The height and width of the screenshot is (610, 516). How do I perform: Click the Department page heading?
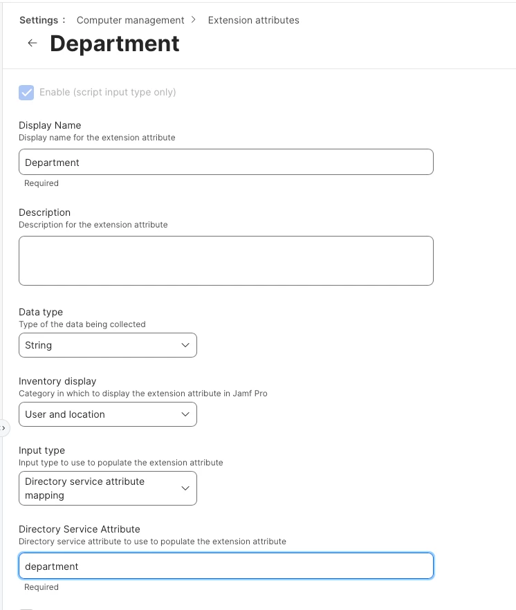(x=115, y=43)
